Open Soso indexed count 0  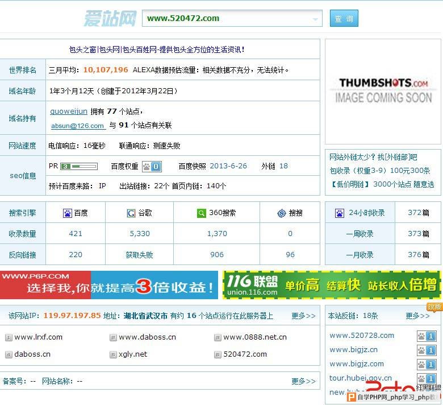[x=290, y=233]
